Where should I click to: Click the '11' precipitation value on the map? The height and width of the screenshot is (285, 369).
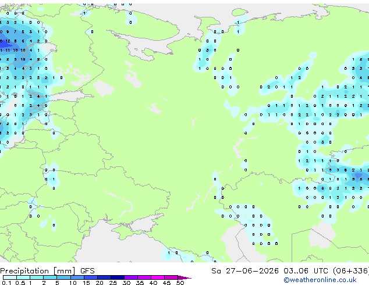[x=8, y=50]
